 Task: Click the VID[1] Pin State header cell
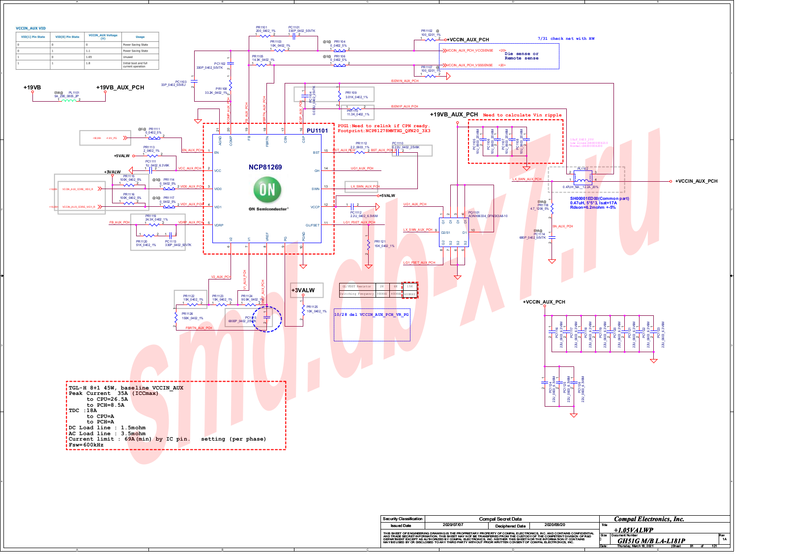click(x=33, y=37)
